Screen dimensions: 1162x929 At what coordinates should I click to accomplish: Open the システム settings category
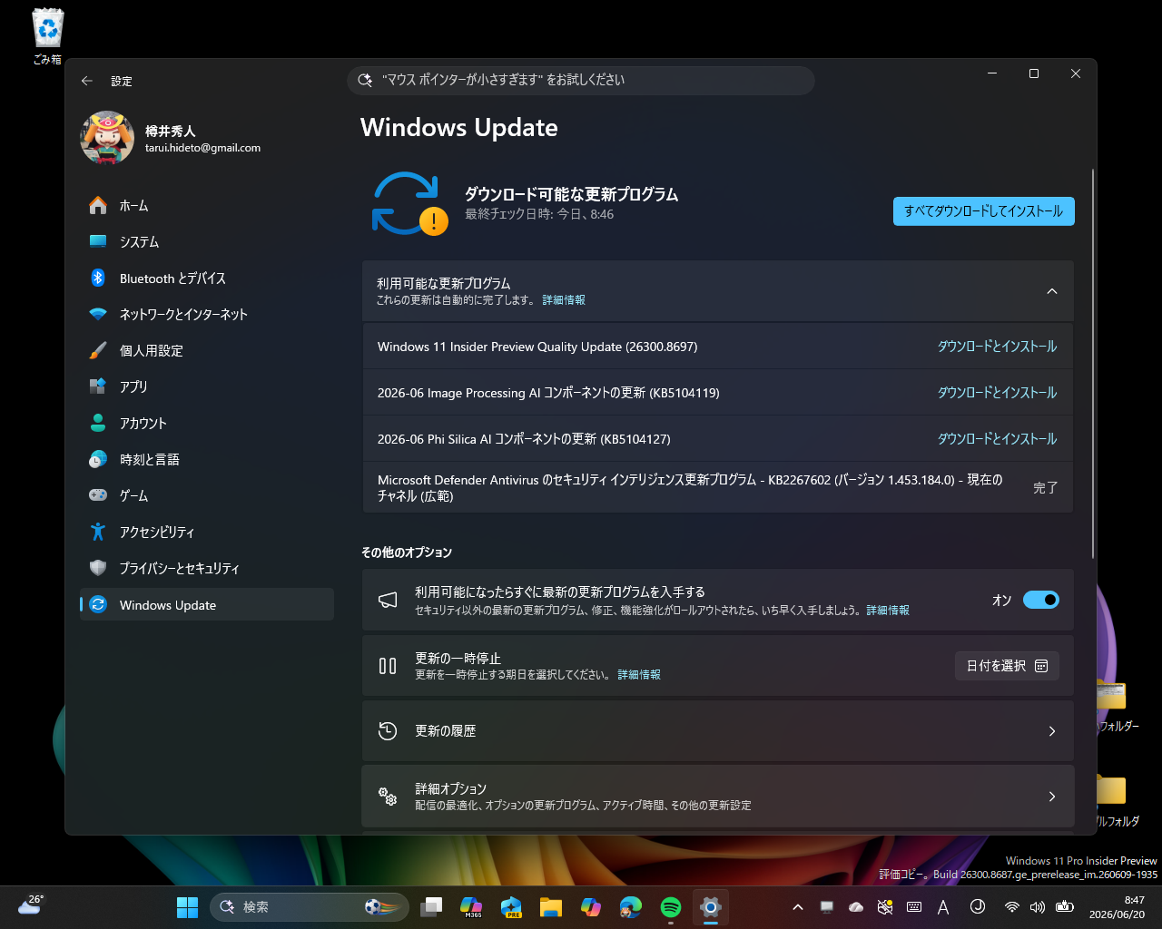[x=207, y=242]
